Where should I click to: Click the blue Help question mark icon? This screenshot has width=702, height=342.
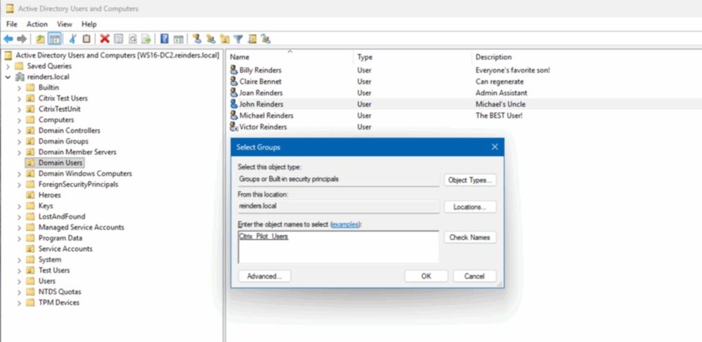tap(165, 39)
